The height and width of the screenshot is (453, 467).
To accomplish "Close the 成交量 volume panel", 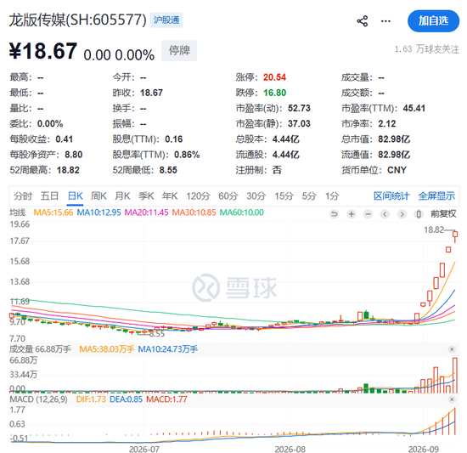I will (x=452, y=349).
